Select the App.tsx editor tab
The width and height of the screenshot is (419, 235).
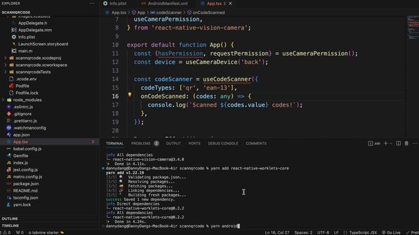pyautogui.click(x=214, y=3)
